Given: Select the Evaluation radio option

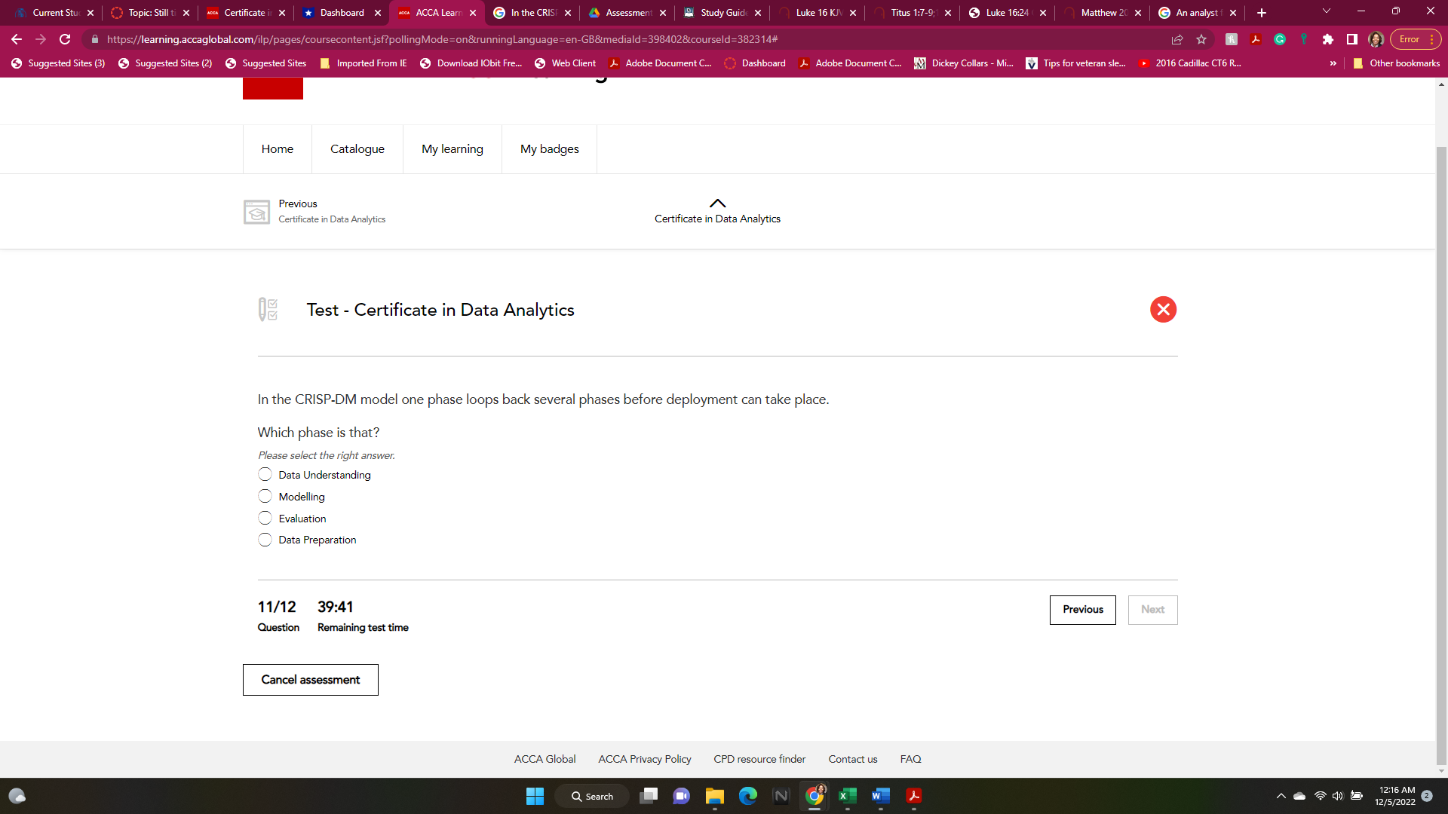Looking at the screenshot, I should [265, 519].
